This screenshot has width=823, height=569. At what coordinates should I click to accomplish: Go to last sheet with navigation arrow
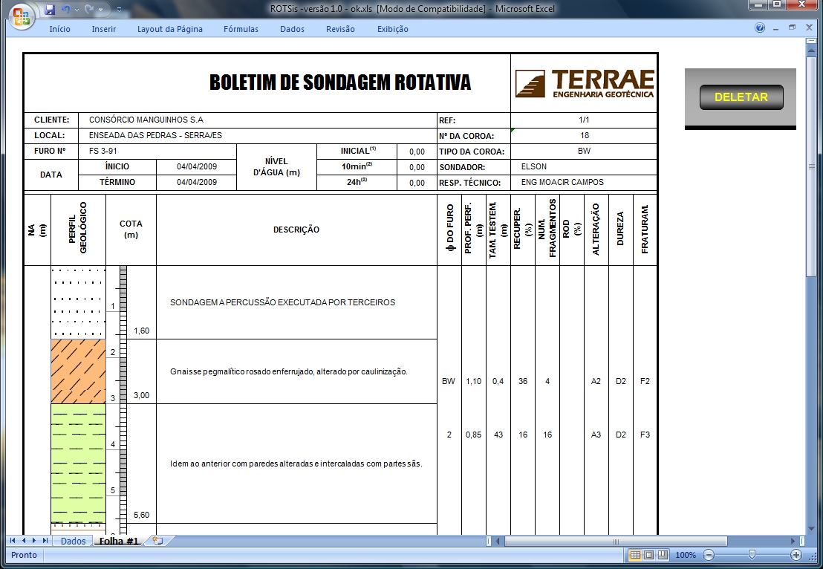(45, 541)
